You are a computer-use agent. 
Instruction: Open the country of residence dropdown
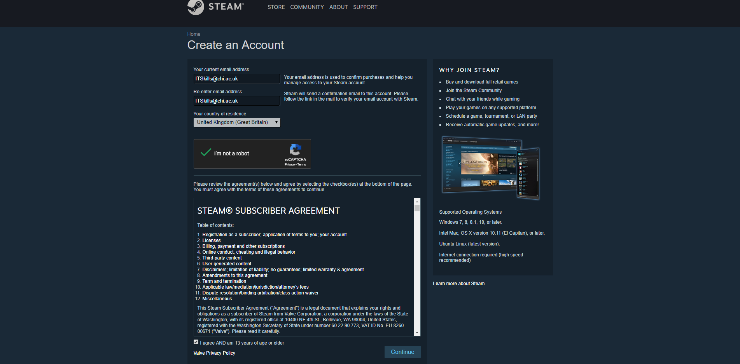coord(237,122)
